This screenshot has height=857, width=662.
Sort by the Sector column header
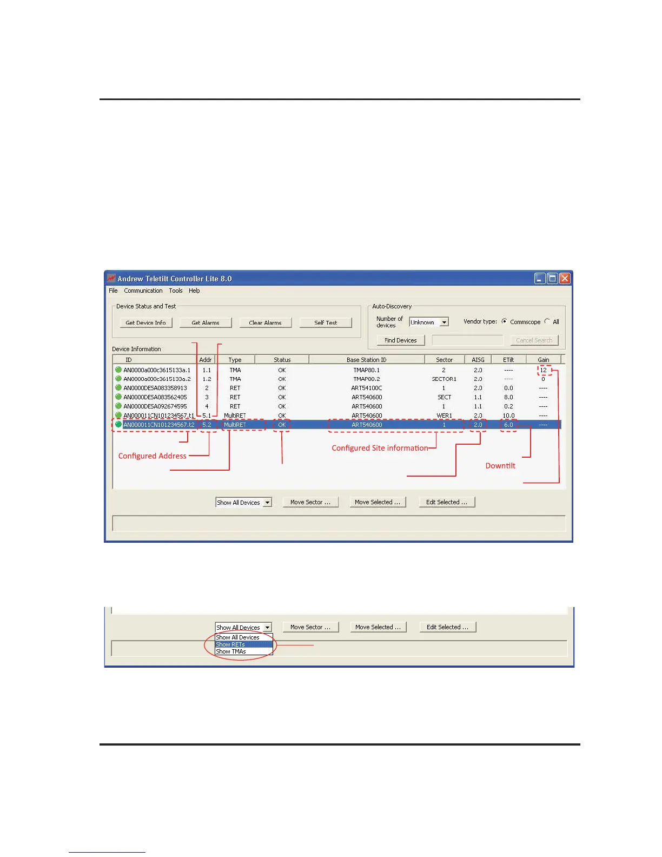pos(445,360)
